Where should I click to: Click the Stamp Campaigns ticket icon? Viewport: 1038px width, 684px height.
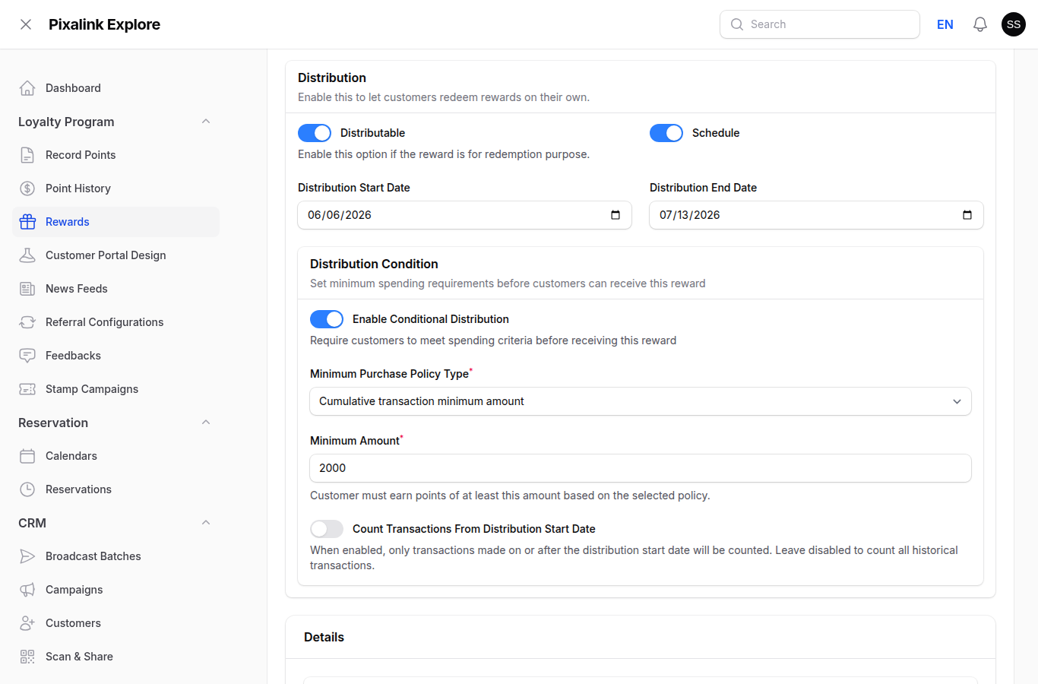pyautogui.click(x=27, y=389)
